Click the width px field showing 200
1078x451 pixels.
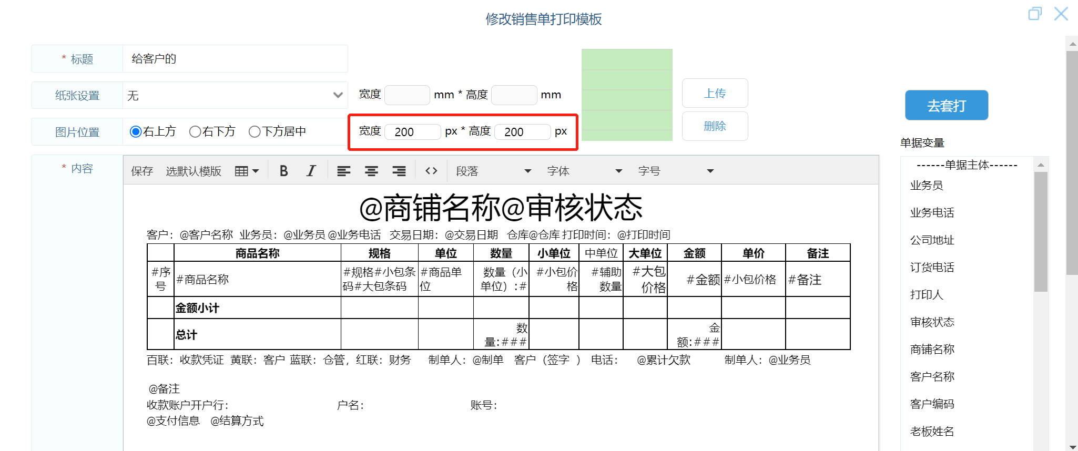pos(413,131)
